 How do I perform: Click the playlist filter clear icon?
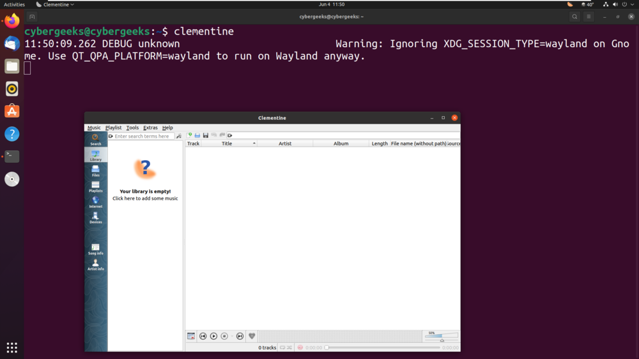pyautogui.click(x=230, y=135)
